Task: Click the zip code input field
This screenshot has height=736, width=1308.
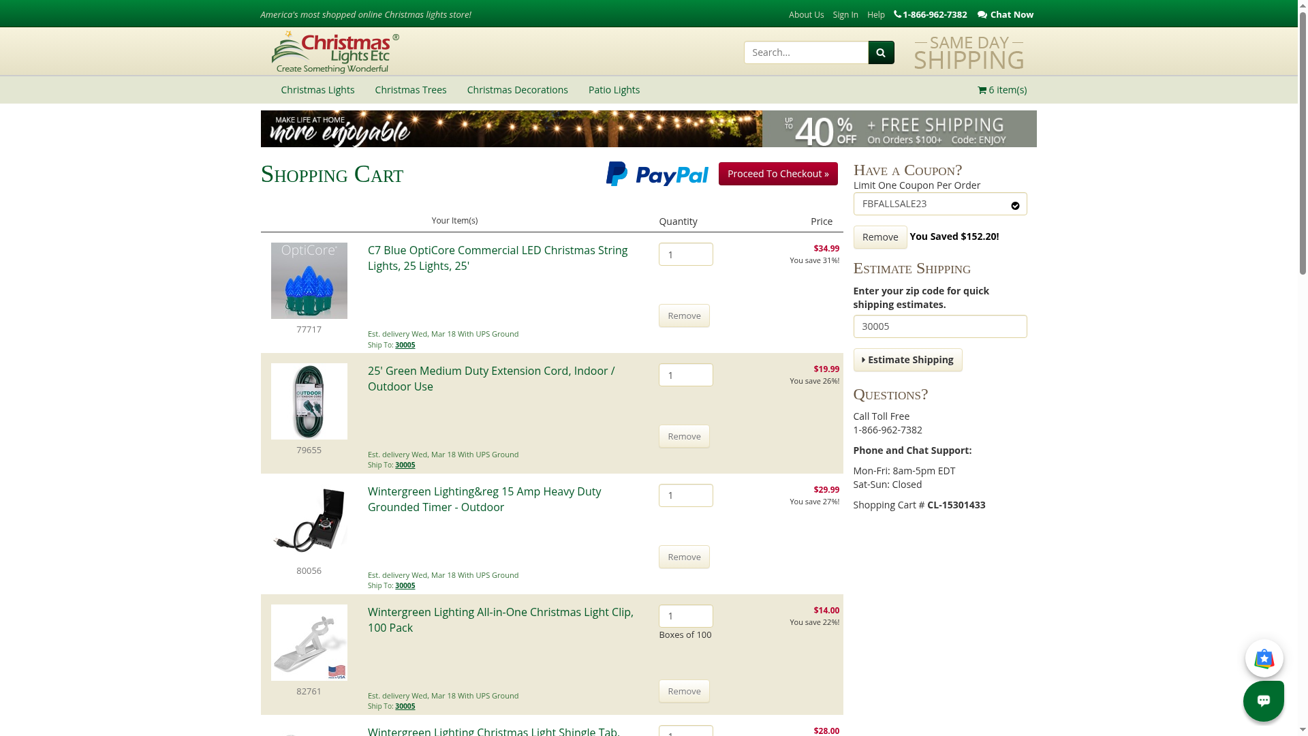Action: pyautogui.click(x=939, y=326)
